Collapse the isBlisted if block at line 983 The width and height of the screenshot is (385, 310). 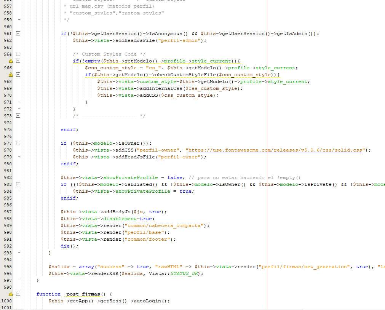click(x=18, y=184)
